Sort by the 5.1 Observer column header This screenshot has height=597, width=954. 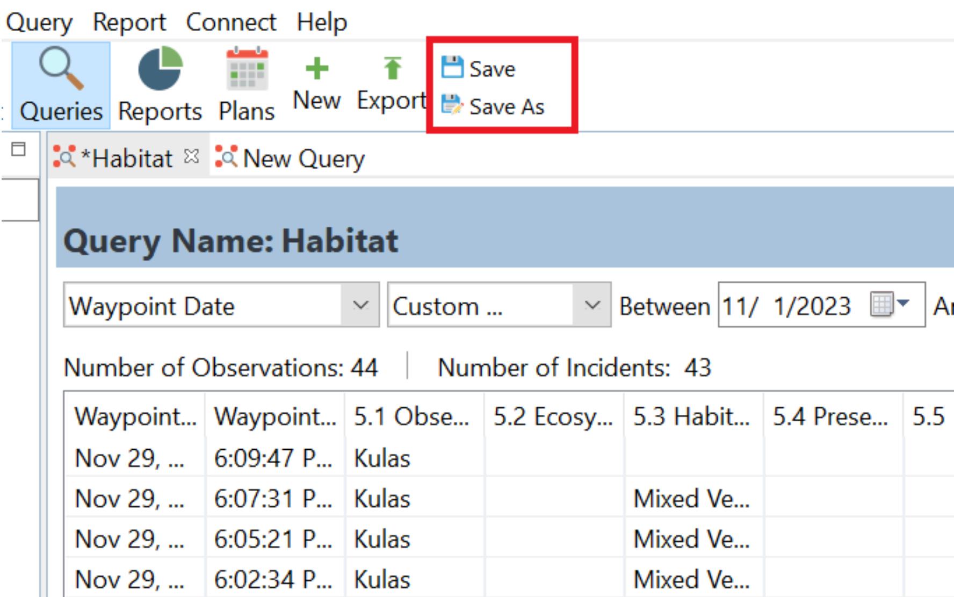[x=411, y=416]
